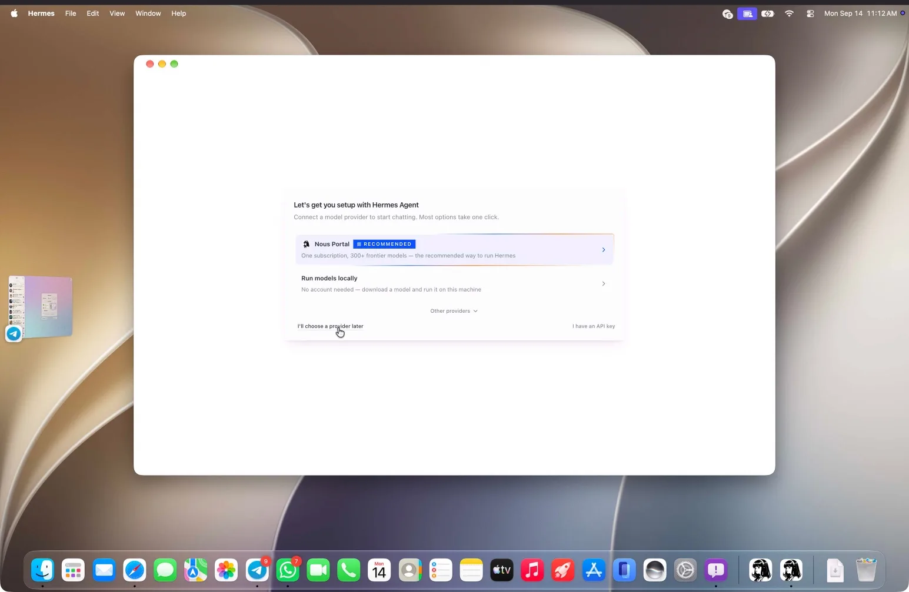Choose the Nous Portal recommended option
Viewport: 909px width, 592px height.
point(454,250)
